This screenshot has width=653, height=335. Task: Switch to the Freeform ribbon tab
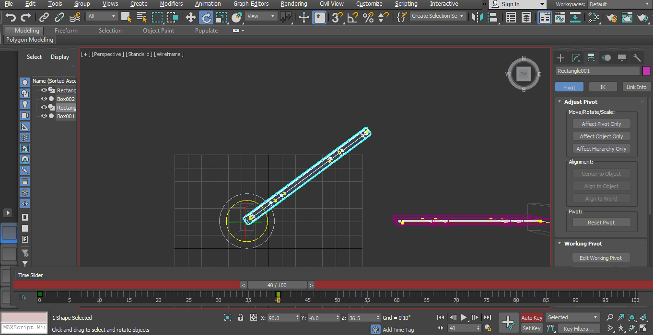pyautogui.click(x=66, y=31)
